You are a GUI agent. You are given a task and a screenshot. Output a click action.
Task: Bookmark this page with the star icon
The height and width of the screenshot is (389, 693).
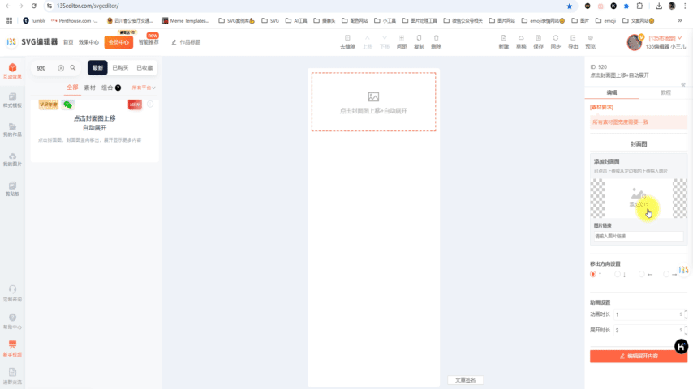pyautogui.click(x=570, y=6)
